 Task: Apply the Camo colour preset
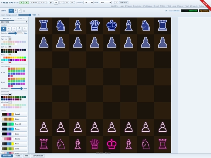click(14, 149)
